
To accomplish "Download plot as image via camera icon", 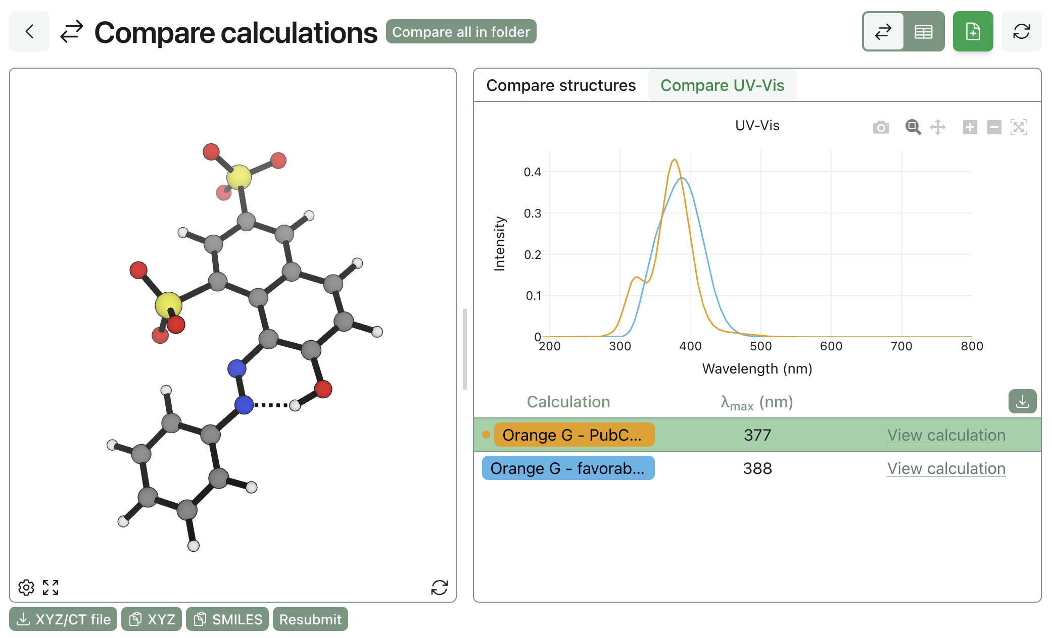I will [x=881, y=127].
